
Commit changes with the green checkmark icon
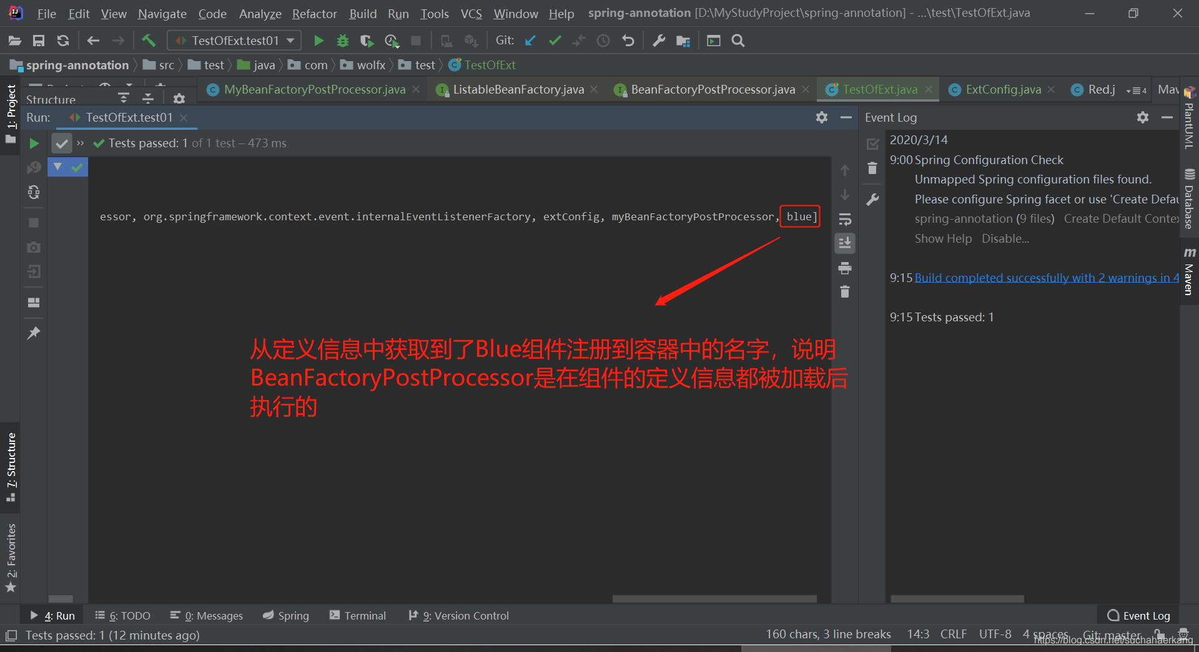tap(555, 41)
